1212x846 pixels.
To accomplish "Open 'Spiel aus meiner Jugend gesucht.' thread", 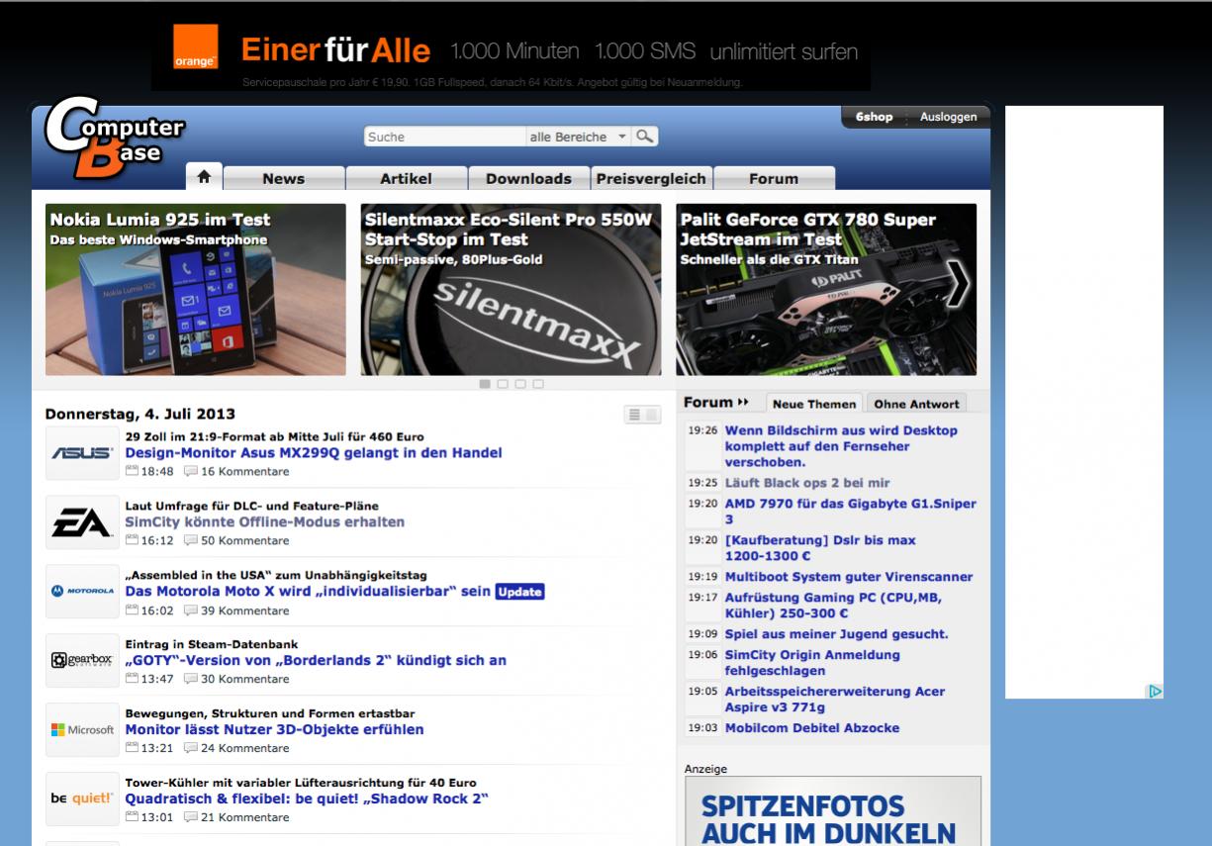I will tap(836, 634).
